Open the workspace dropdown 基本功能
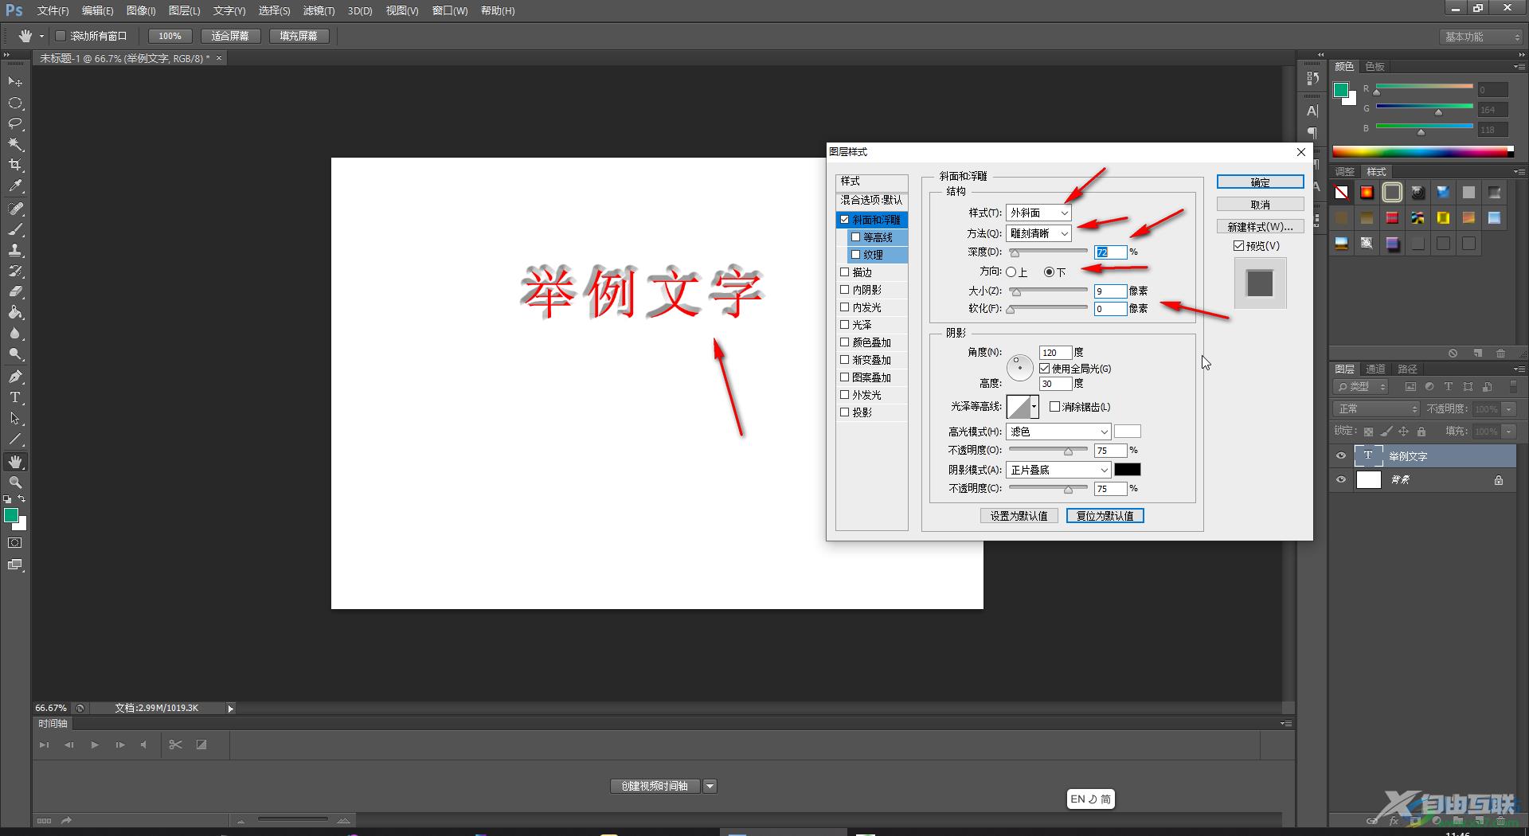The height and width of the screenshot is (836, 1529). click(1482, 37)
